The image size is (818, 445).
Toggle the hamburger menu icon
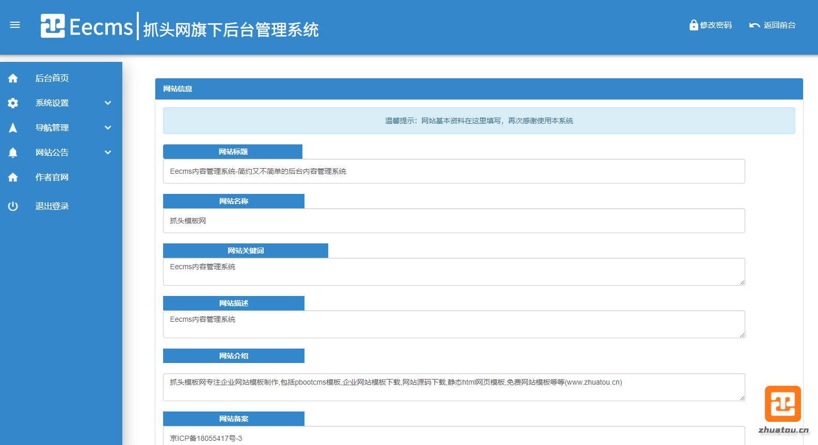click(15, 25)
